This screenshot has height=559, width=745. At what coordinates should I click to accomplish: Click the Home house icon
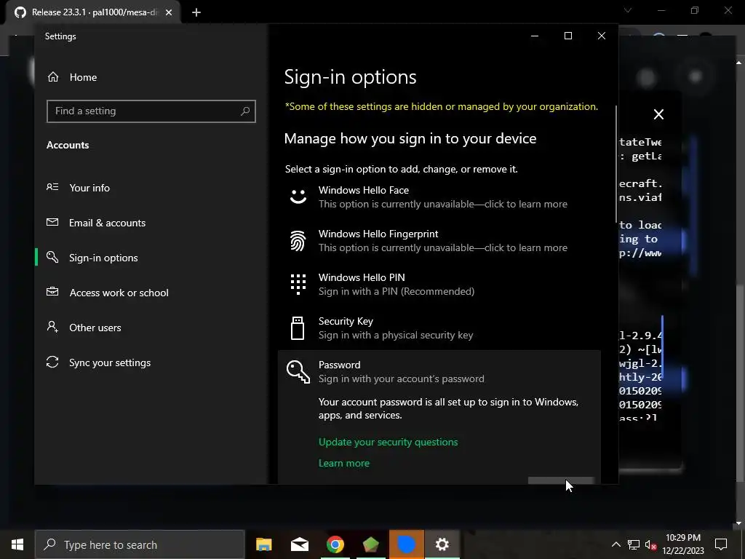[x=52, y=76]
